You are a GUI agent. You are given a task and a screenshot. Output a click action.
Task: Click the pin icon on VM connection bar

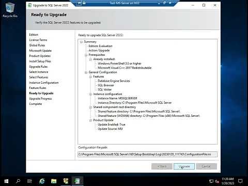(79, 3)
